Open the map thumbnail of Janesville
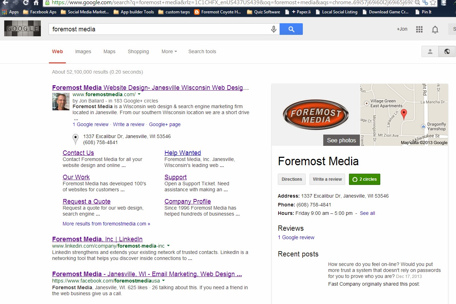Viewport: 456px width, 304px height. (404, 114)
